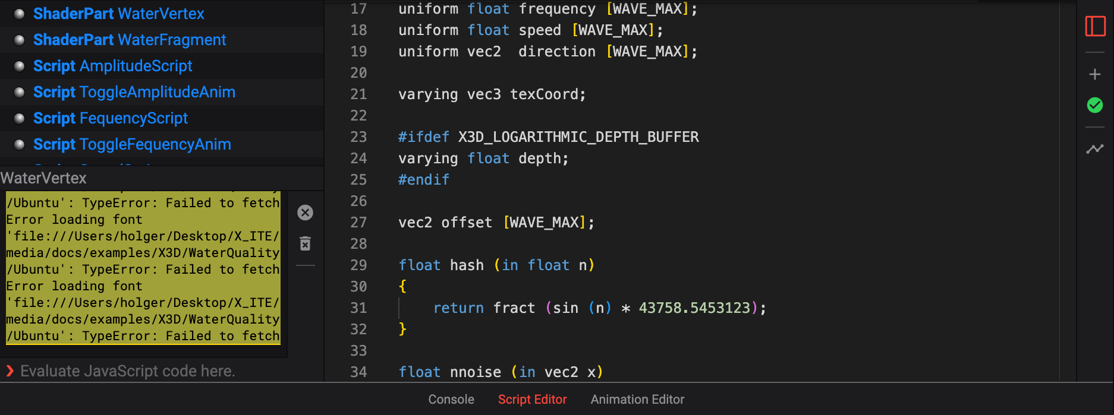
Task: Select ShaderPart WaterFragment in the list
Action: coord(130,40)
